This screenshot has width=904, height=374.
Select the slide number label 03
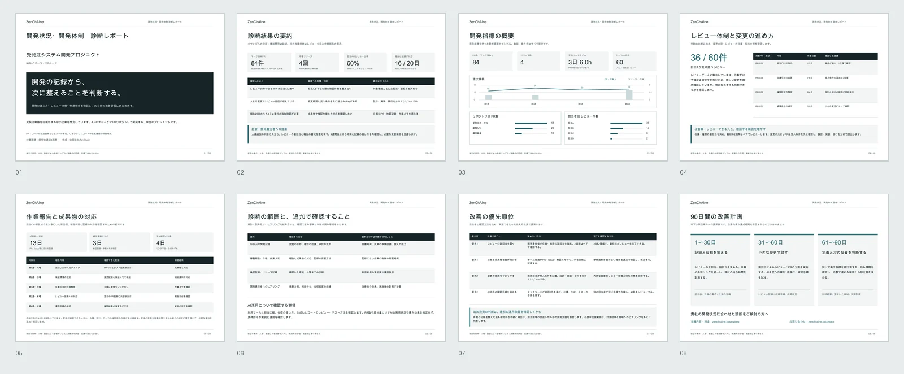click(462, 172)
